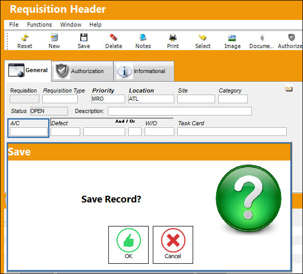Open the Help menu
Screen dimensions: 303x274
tap(95, 25)
